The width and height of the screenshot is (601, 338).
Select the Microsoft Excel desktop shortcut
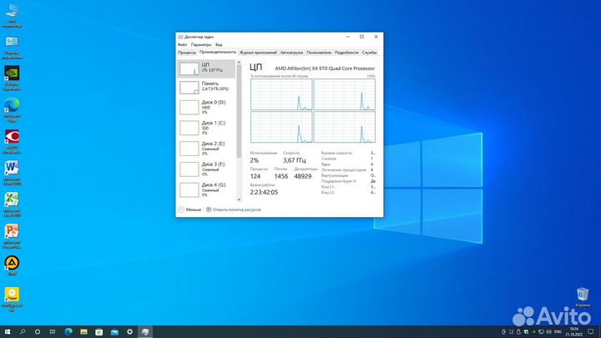[13, 200]
